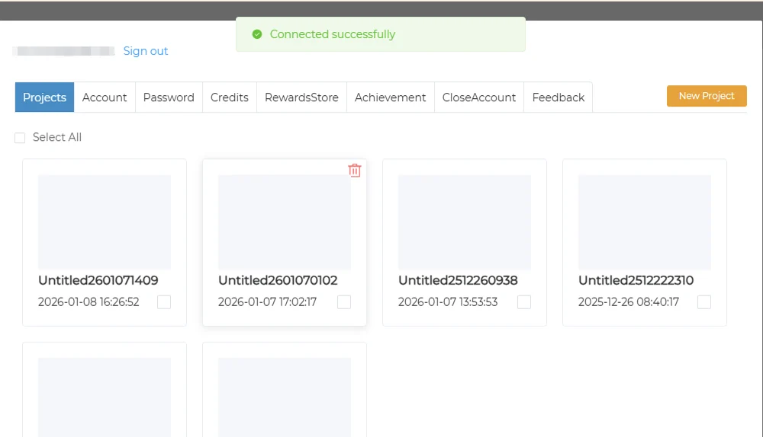Click date 2026-01-07 17:02:17

tap(267, 302)
